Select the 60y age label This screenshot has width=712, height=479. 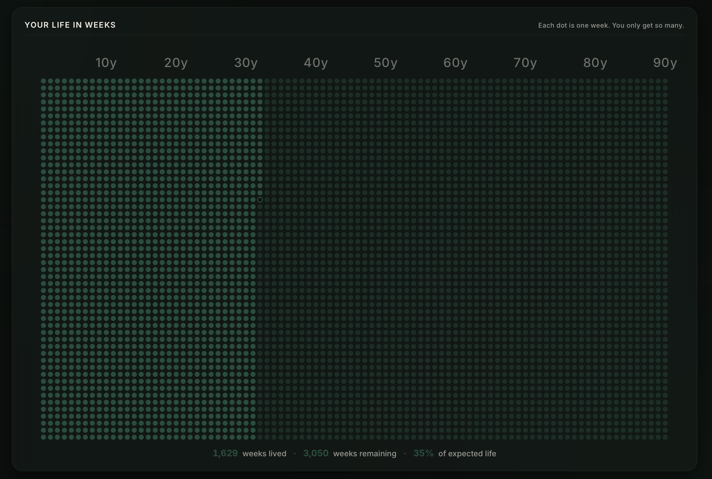point(455,63)
